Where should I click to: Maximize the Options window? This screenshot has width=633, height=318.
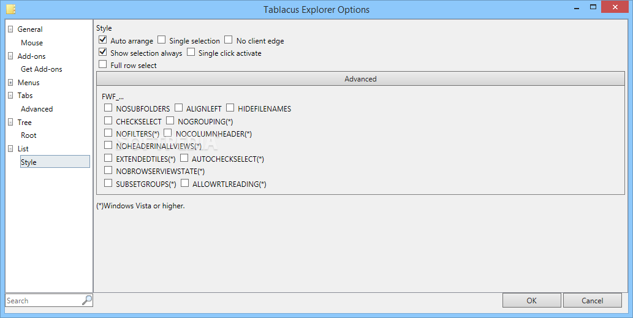pos(593,7)
